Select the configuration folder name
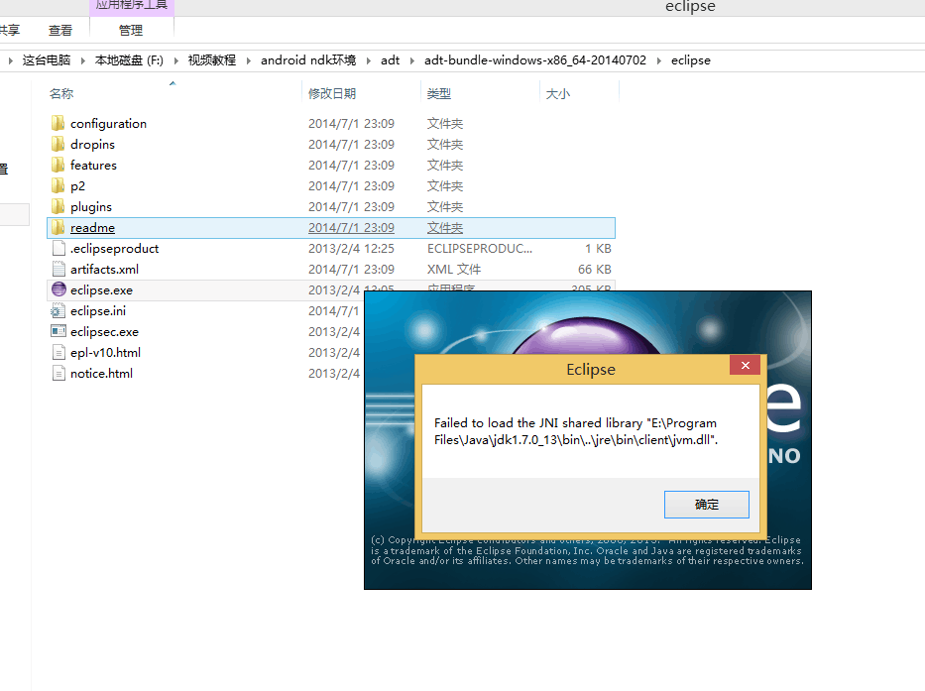925x691 pixels. (108, 123)
